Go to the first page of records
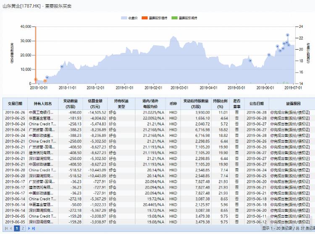315x234 pixels. [6, 229]
